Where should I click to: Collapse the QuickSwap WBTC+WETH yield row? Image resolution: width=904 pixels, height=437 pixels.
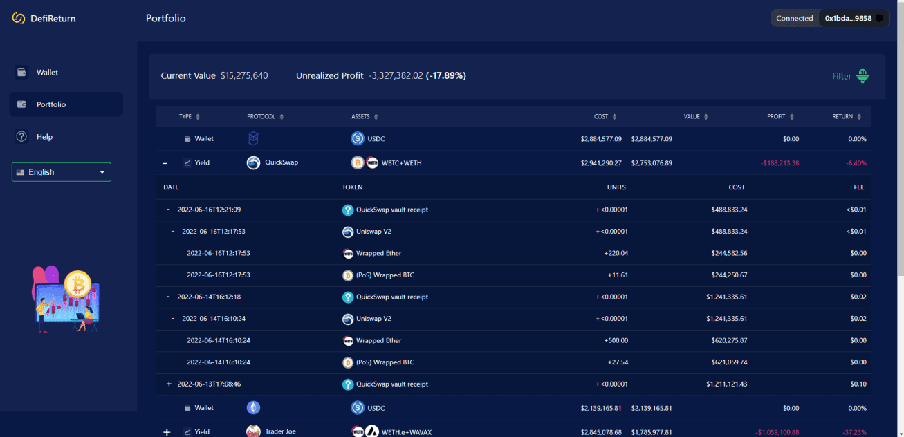point(165,163)
